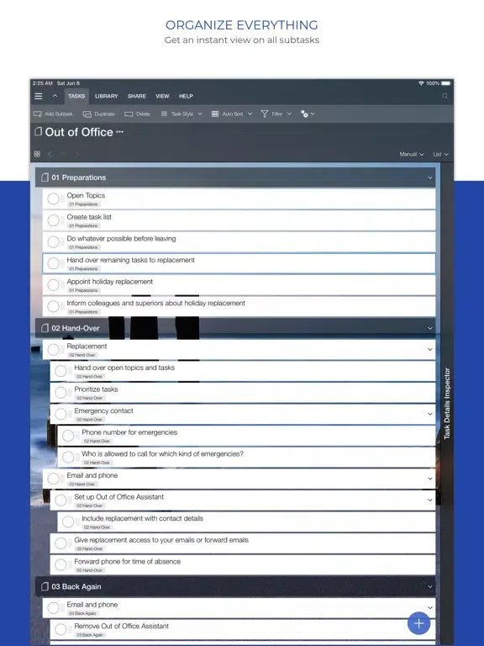The image size is (484, 646).
Task: Switch to the SHARE tab
Action: click(x=137, y=96)
